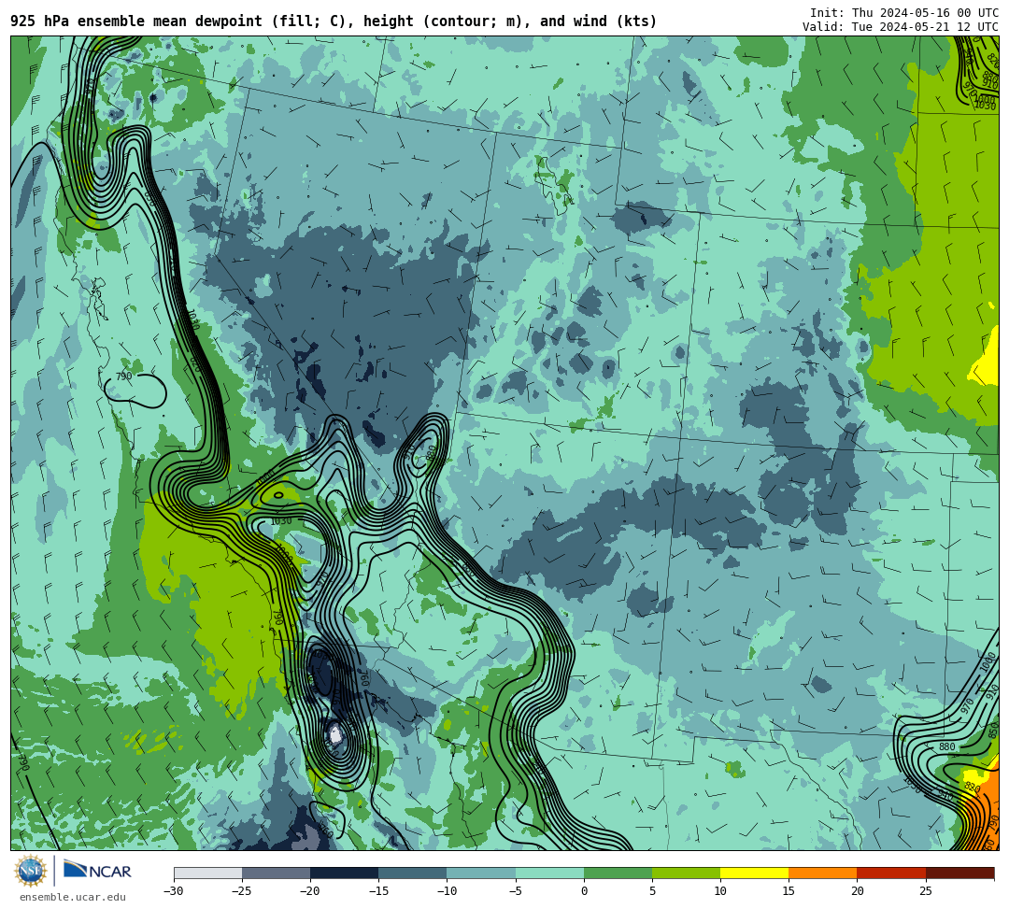Click the -25 to -20 slate gray swatch
The width and height of the screenshot is (1009, 909).
click(x=276, y=873)
